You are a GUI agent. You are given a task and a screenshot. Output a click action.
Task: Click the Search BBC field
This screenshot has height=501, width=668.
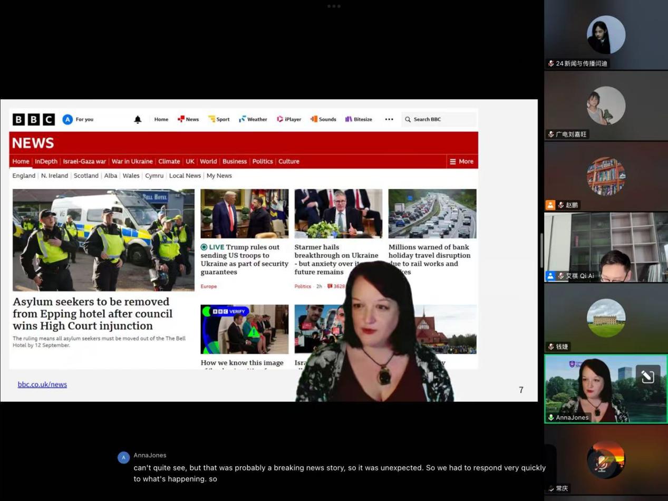(439, 120)
